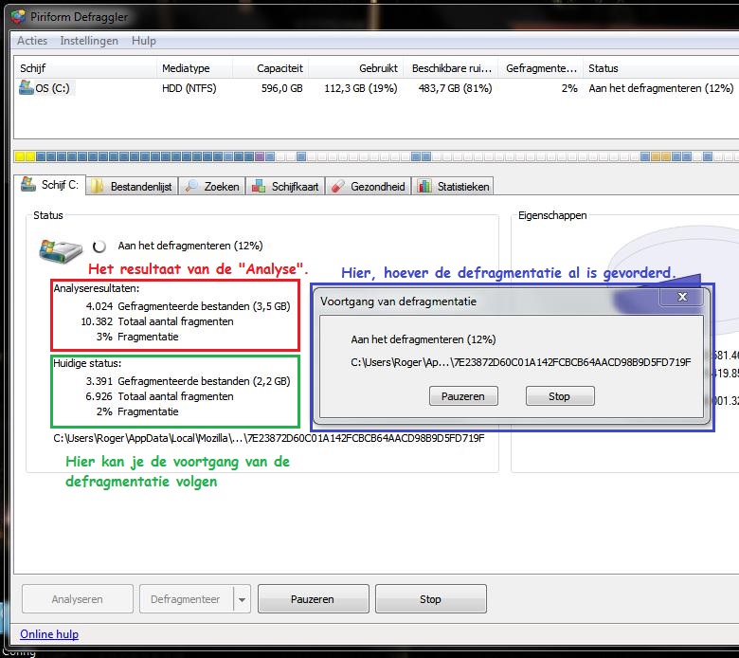Open the Online hulp link

(49, 634)
